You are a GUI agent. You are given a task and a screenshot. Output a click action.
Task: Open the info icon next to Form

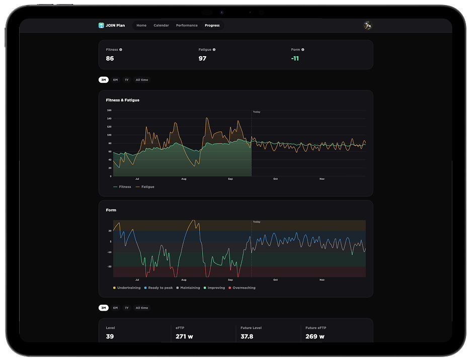click(303, 50)
